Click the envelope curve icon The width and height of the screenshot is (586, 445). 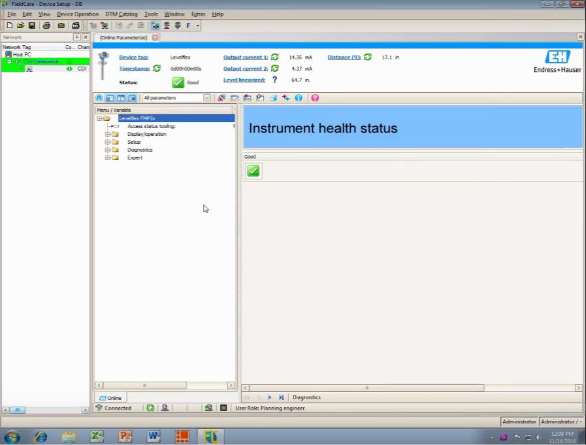(235, 98)
